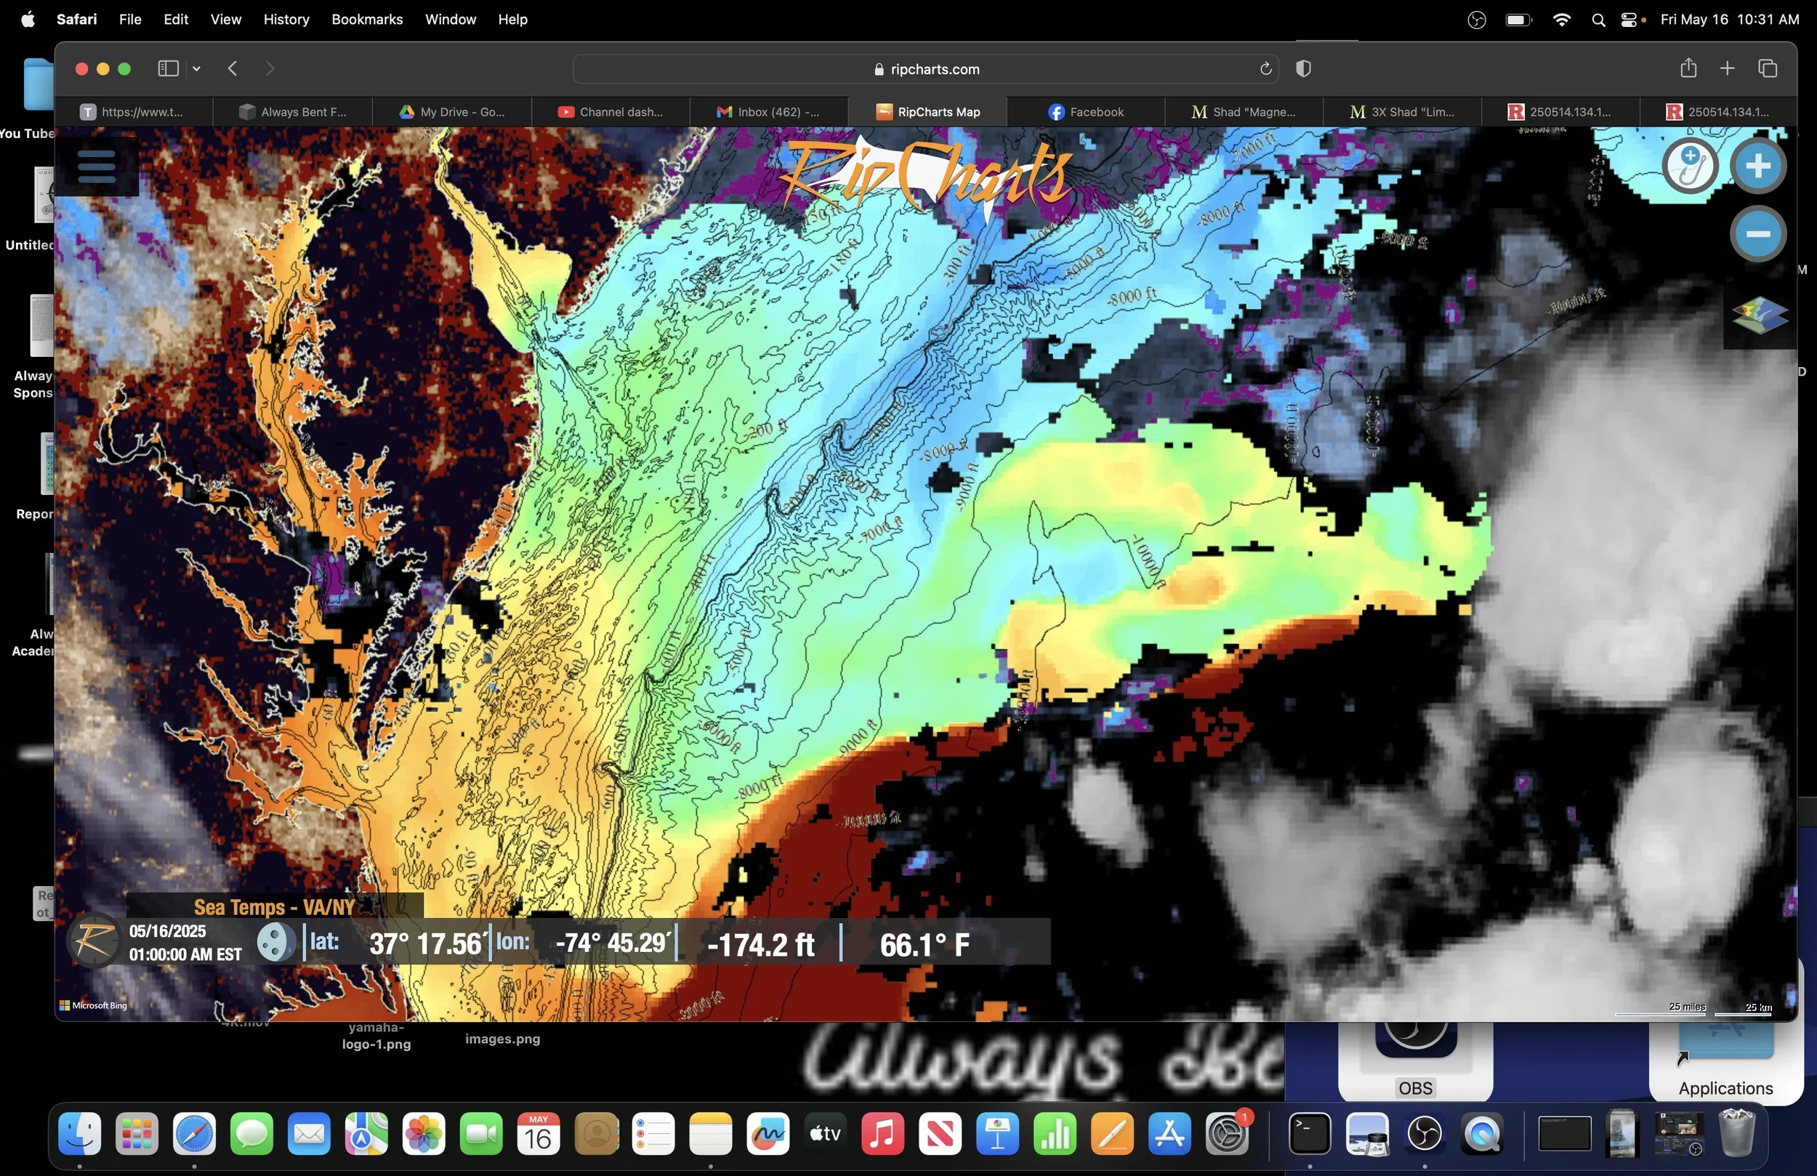Screen dimensions: 1817x1176
Task: Select the waypoint measure tool icon
Action: (x=1690, y=166)
